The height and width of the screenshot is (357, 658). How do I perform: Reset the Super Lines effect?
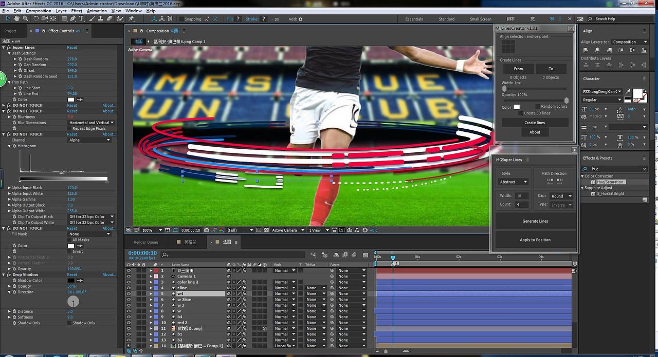coord(72,47)
